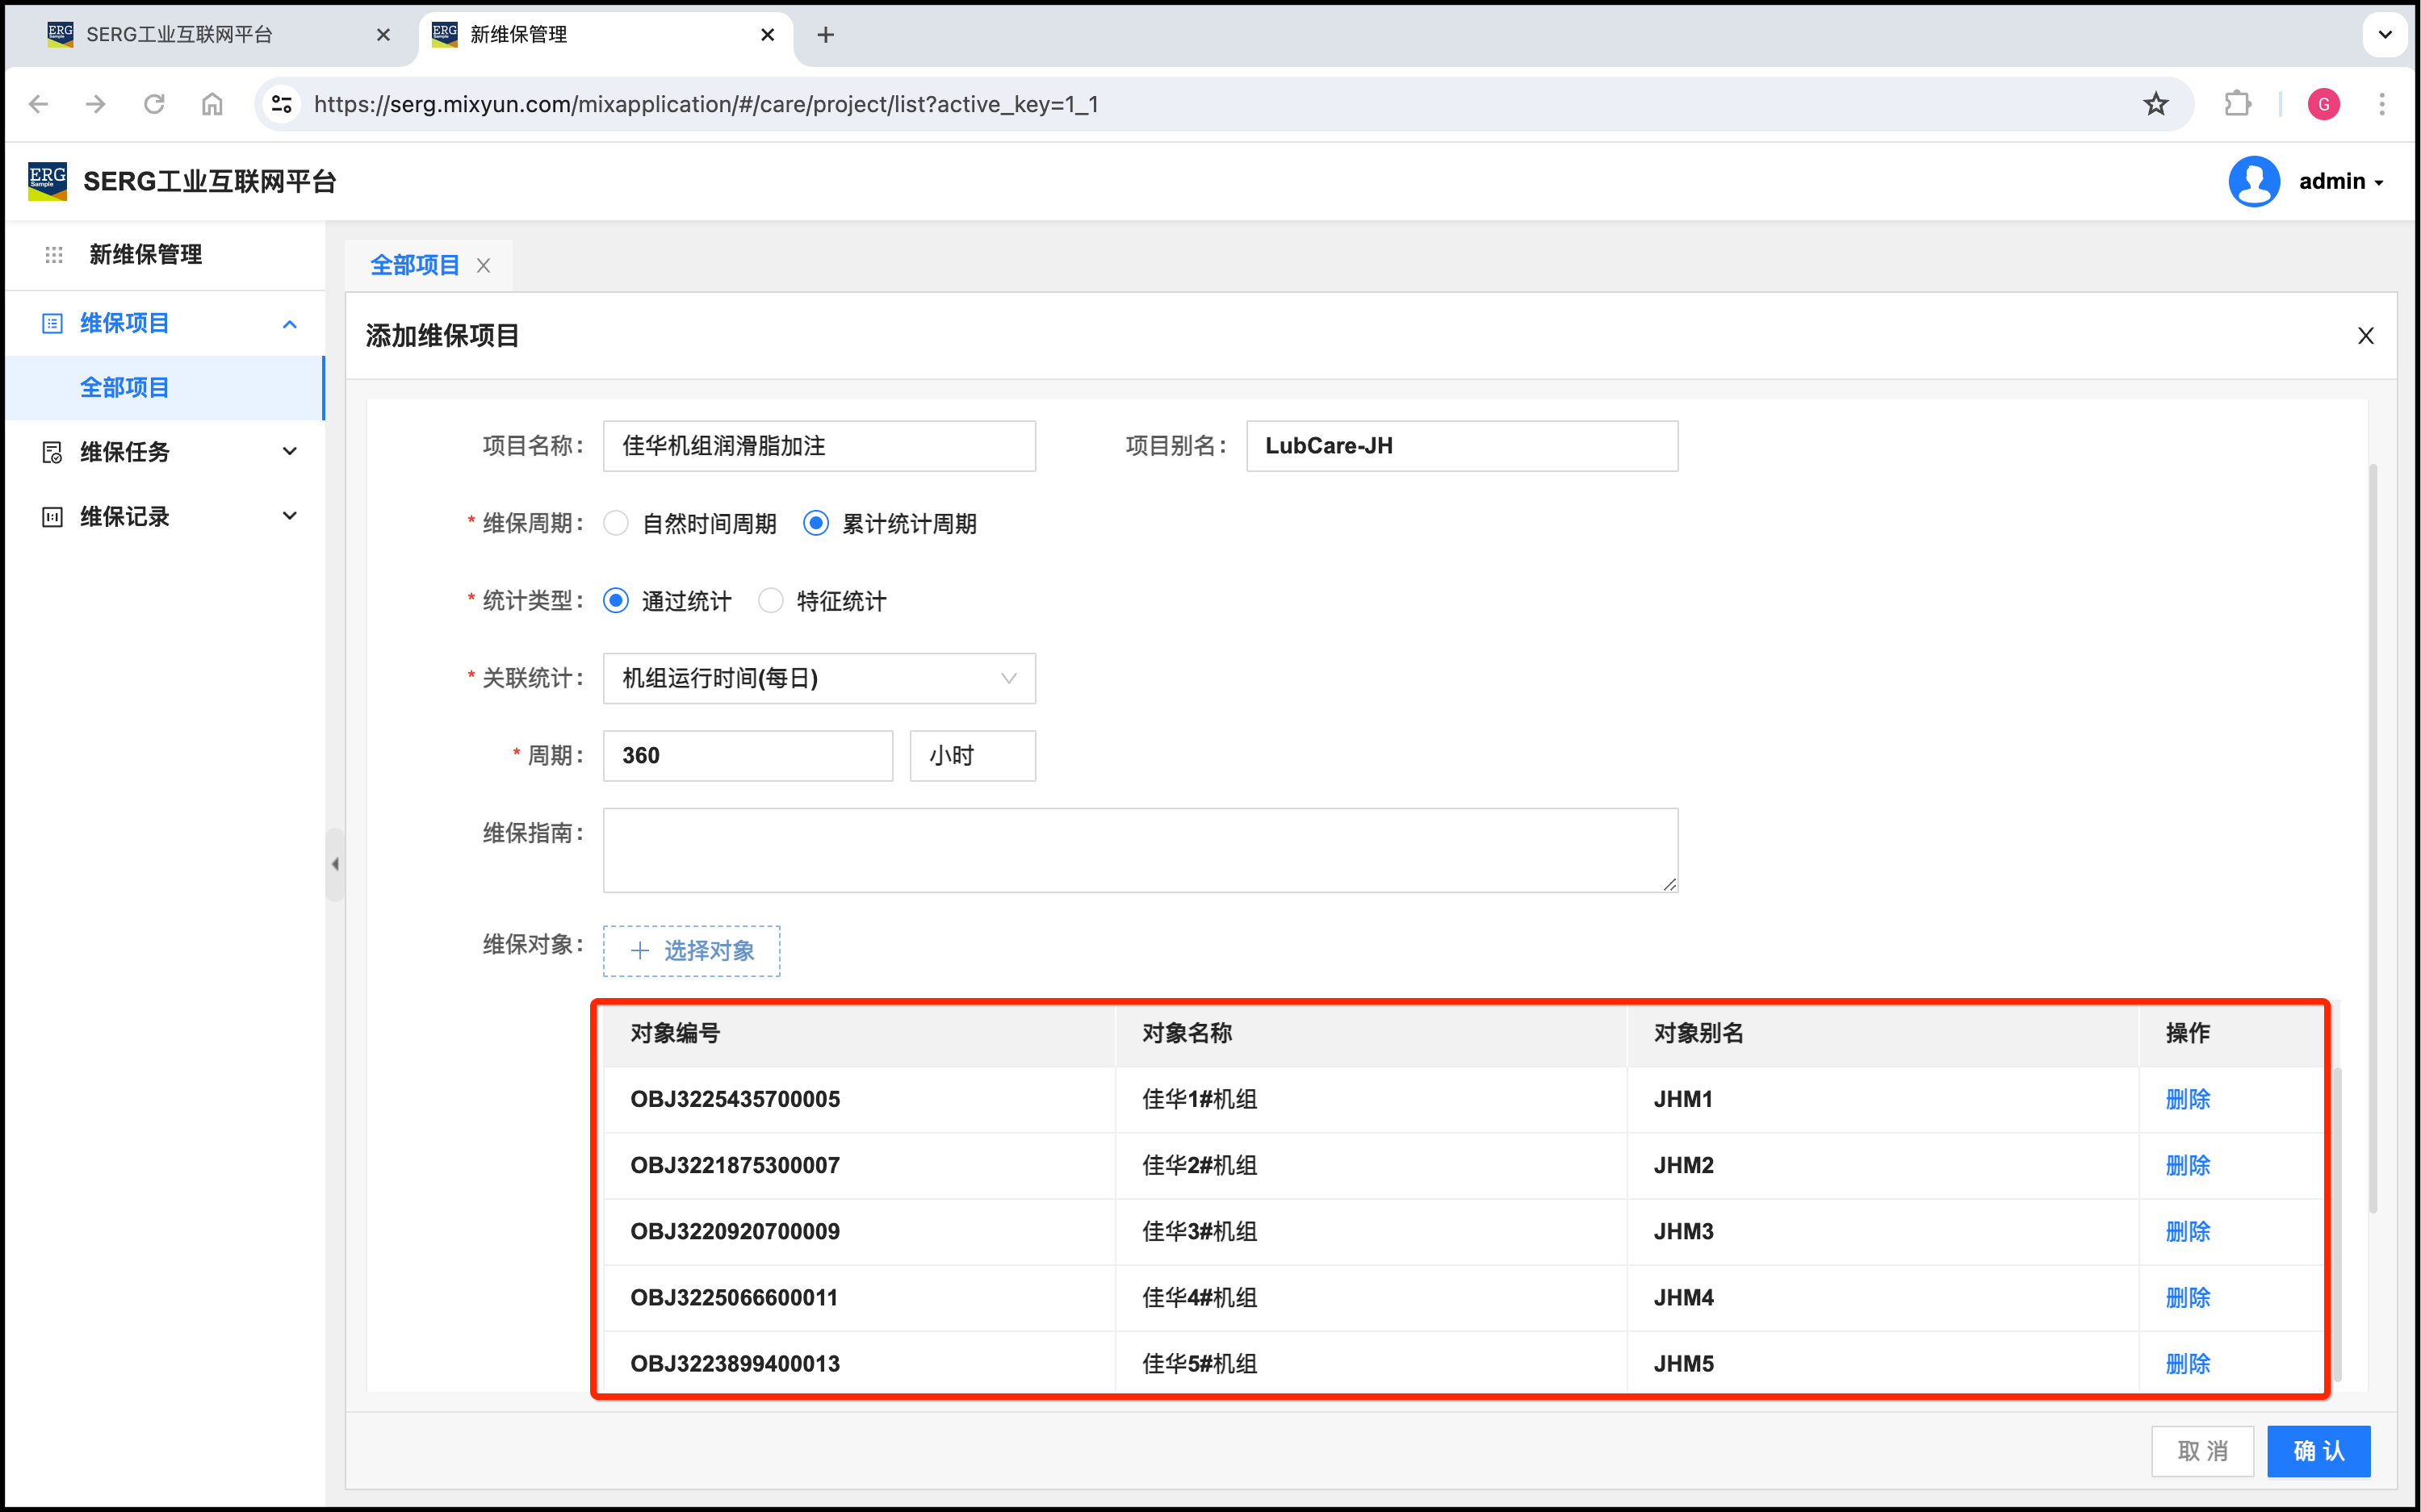Click the sidebar collapse handle arrow
2421x1512 pixels.
coord(335,864)
